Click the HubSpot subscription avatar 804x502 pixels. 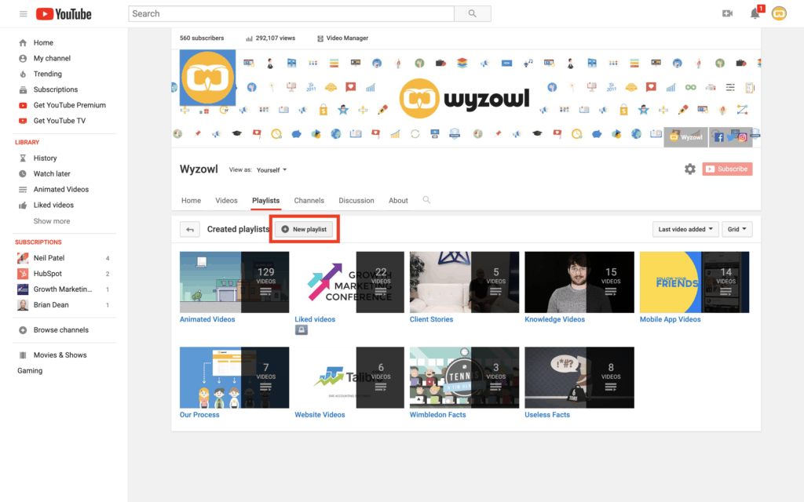[x=23, y=274]
